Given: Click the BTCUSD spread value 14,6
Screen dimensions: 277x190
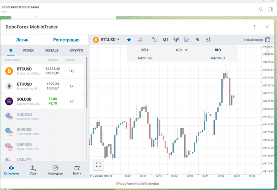Looking at the screenshot, I should [x=71, y=71].
